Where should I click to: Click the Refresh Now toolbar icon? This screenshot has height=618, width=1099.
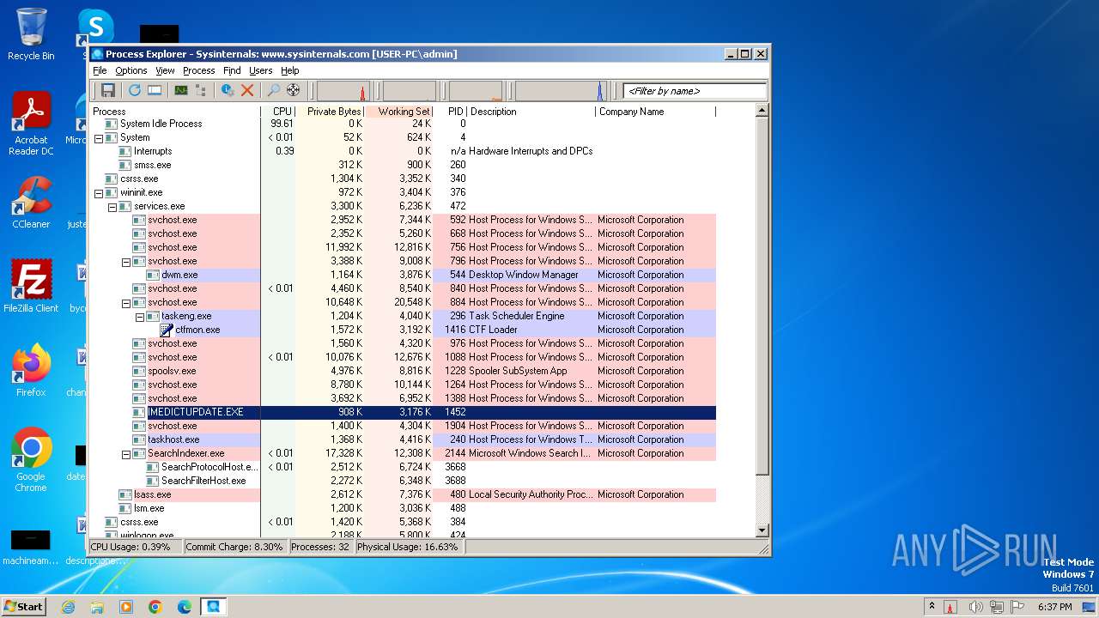(x=135, y=90)
